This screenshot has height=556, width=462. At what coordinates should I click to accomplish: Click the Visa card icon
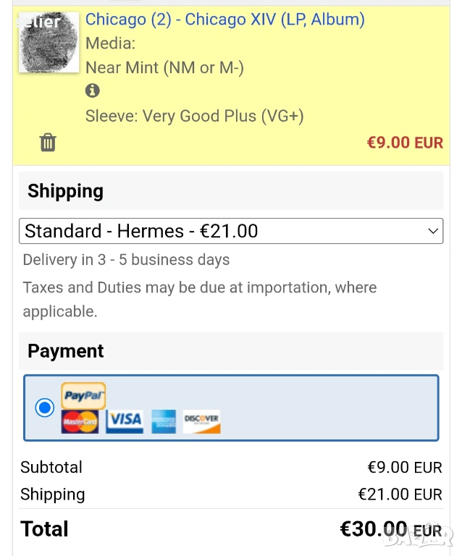click(x=125, y=421)
